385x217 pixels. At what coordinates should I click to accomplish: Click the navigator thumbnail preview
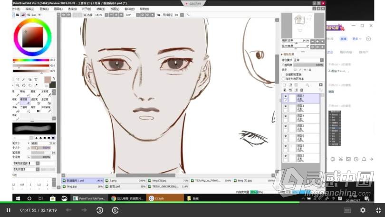(x=303, y=26)
